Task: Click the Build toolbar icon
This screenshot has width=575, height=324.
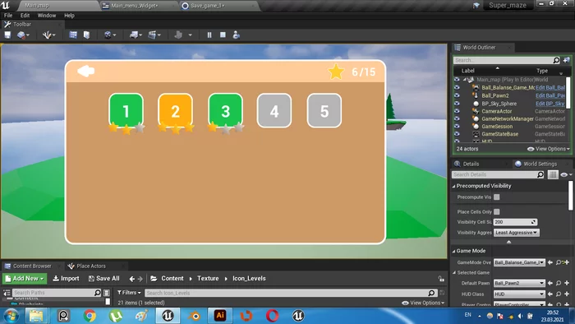Action: (178, 35)
